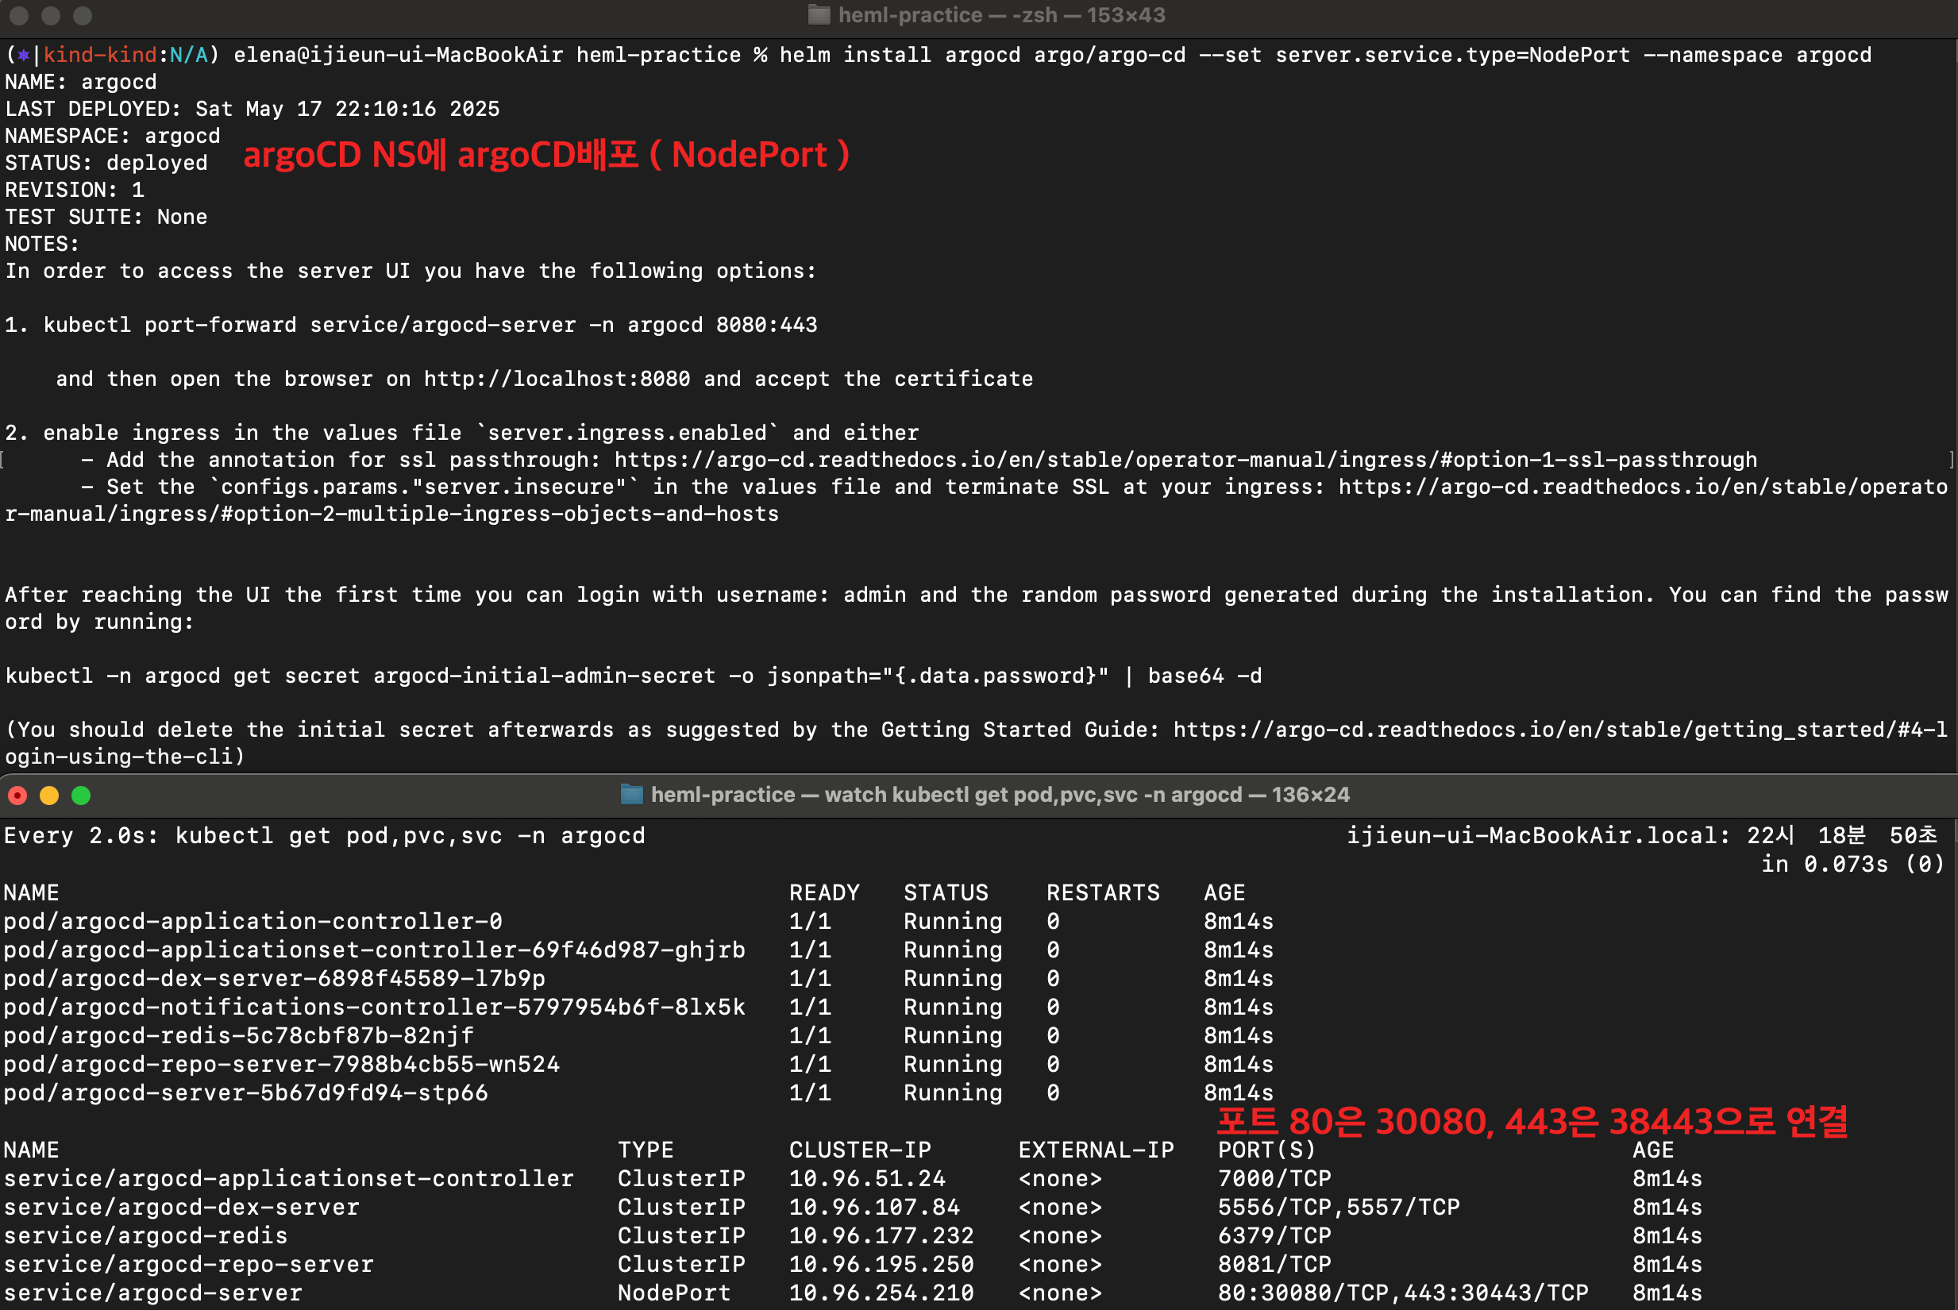
Task: Click the 'pod/argocd-redis-5c78cbf87b-82njf' row name
Action: pyautogui.click(x=239, y=1035)
